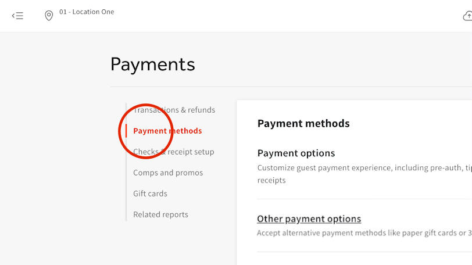472x265 pixels.
Task: Open the 01 - Location One selector
Action: click(87, 12)
